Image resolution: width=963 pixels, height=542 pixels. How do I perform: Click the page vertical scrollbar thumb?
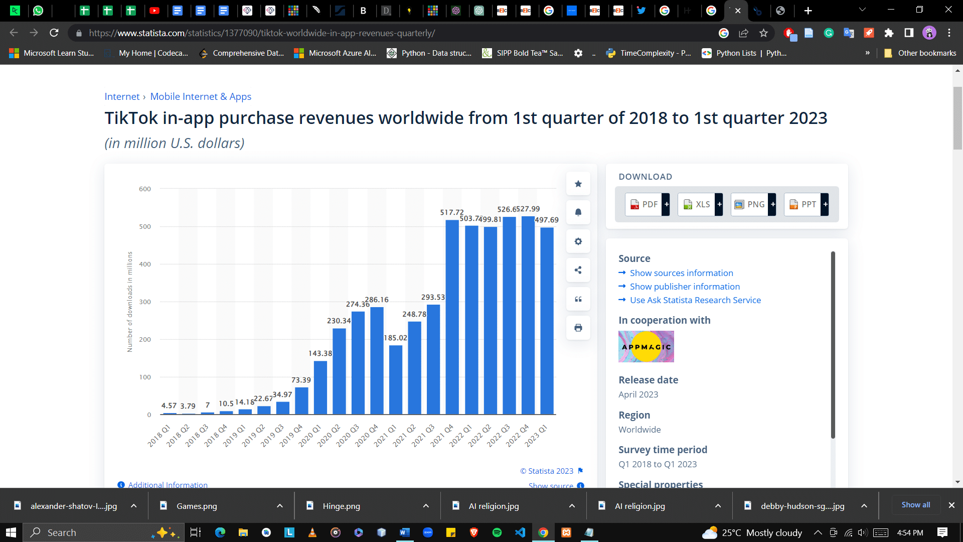[x=957, y=118]
